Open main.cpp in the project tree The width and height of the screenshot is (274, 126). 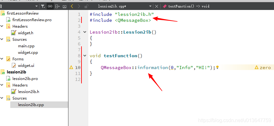[x=26, y=46]
